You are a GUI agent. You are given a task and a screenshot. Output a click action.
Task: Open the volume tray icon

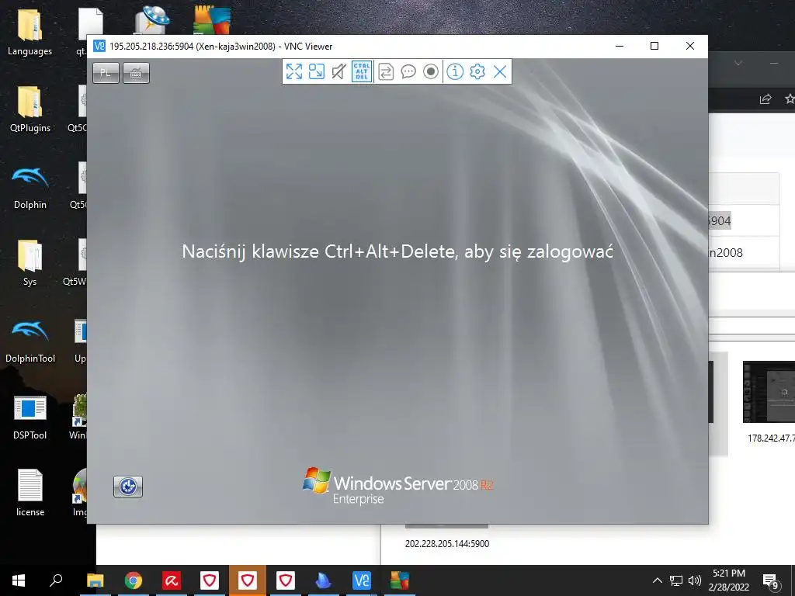[x=695, y=580]
